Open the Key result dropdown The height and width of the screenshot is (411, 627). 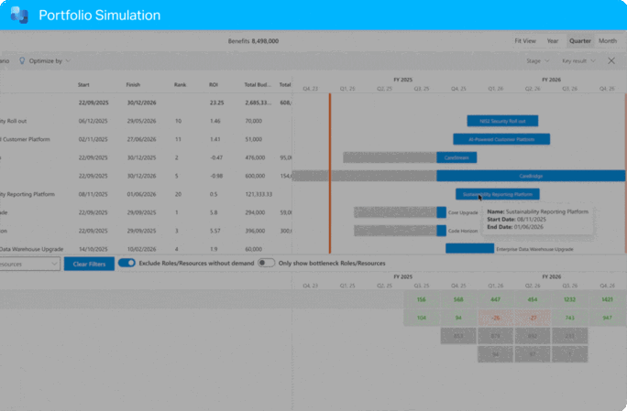(577, 60)
